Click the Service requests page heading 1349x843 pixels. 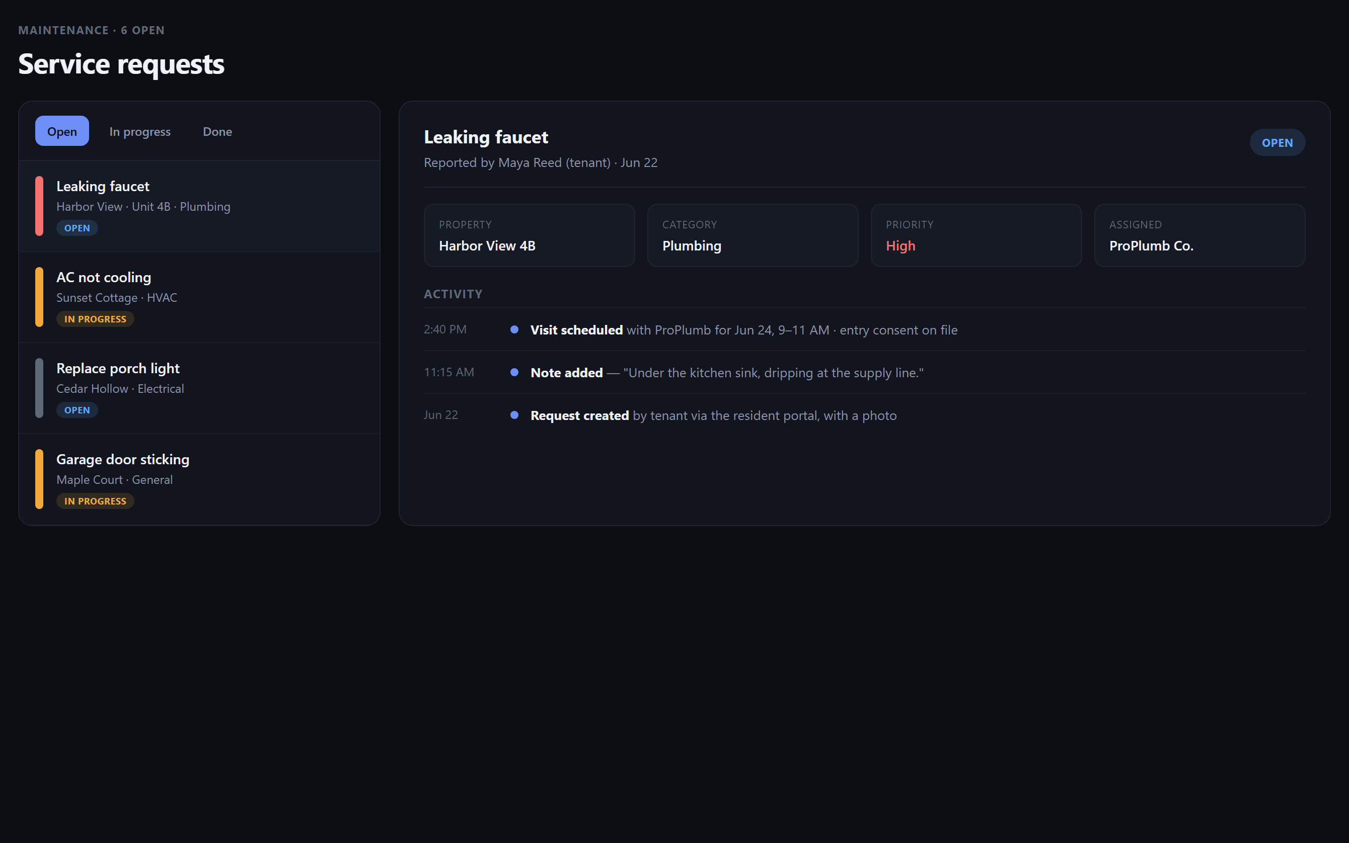point(121,64)
